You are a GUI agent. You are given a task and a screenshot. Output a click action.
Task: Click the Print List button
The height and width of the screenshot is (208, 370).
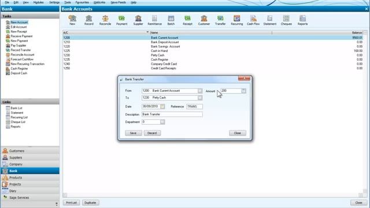[71, 203]
